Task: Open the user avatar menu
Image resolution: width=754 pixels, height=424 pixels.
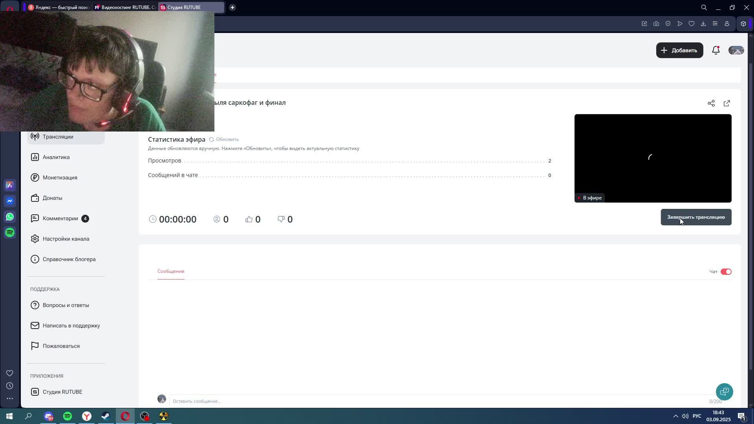Action: click(x=736, y=50)
